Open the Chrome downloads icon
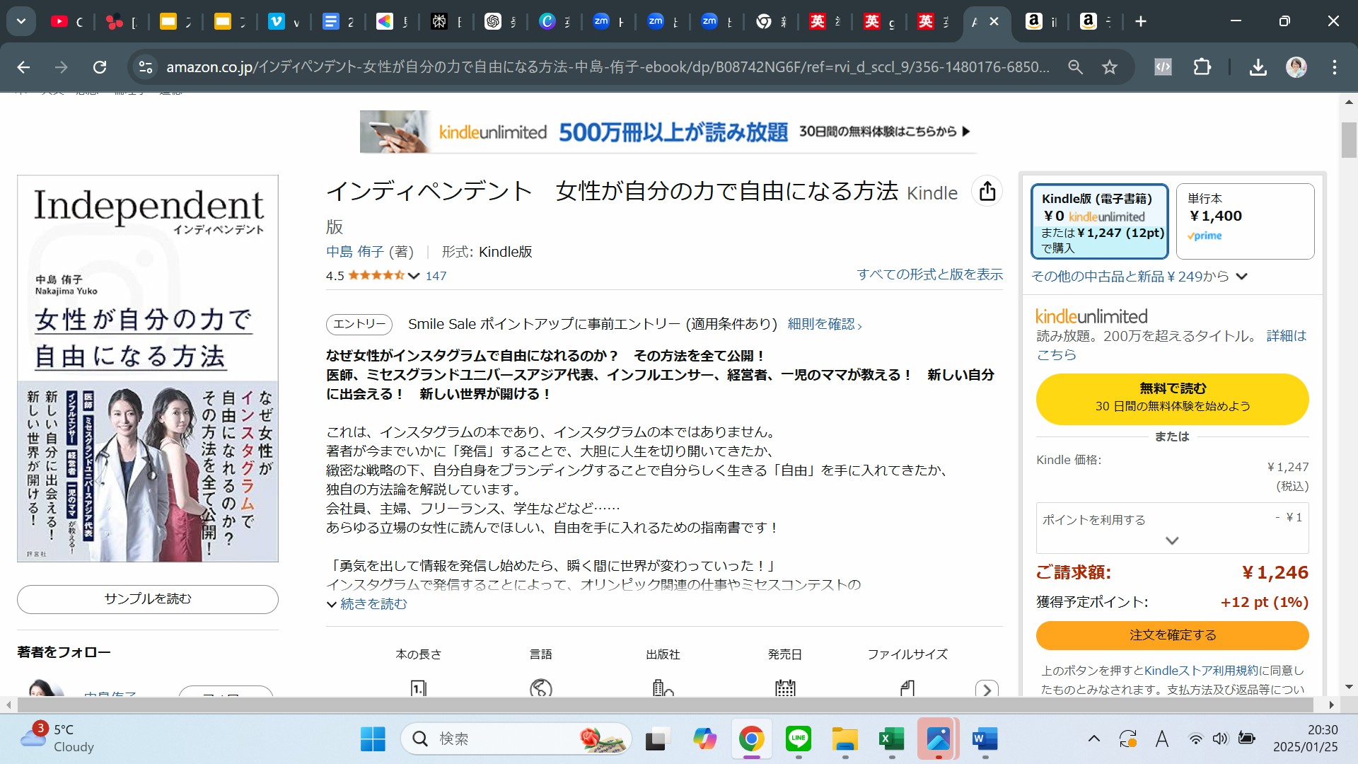Image resolution: width=1358 pixels, height=764 pixels. [x=1258, y=67]
